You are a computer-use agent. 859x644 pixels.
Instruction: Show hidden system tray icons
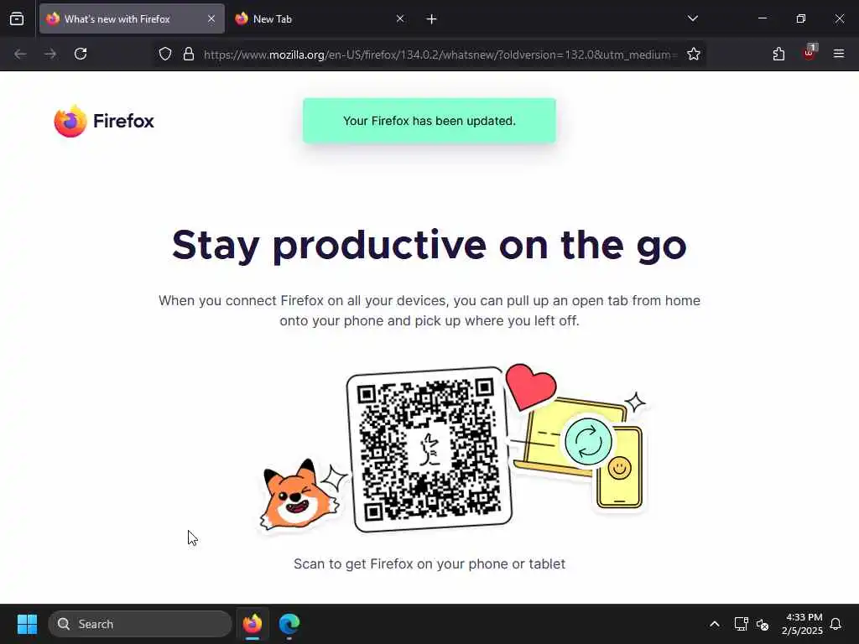[x=715, y=624]
